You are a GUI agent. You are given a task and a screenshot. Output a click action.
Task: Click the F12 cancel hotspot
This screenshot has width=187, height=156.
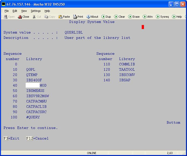[x=29, y=138]
